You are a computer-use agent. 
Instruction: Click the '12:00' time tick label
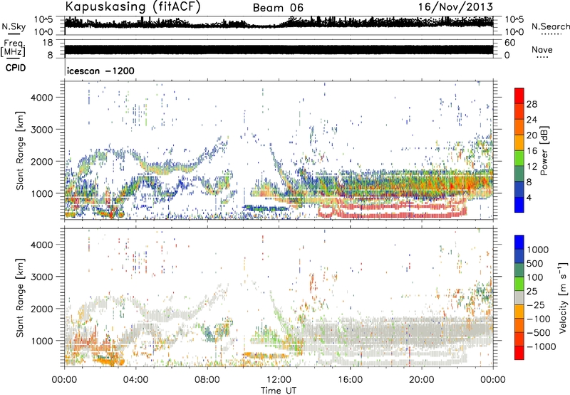pos(279,380)
